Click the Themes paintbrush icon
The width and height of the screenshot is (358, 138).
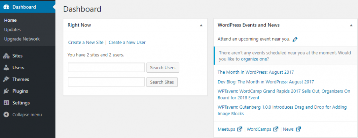tap(6, 79)
